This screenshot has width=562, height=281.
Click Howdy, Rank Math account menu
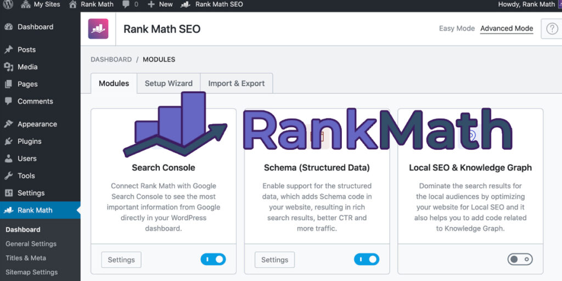[x=526, y=4]
